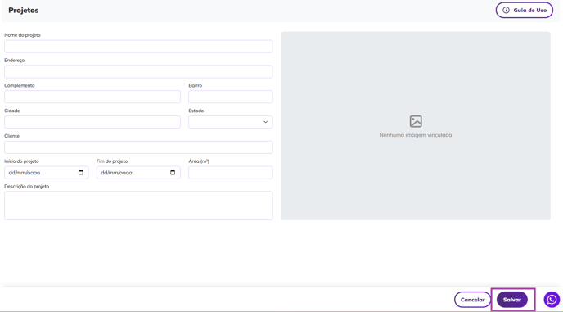Image resolution: width=563 pixels, height=312 pixels.
Task: Click the Salvar button
Action: pos(512,300)
